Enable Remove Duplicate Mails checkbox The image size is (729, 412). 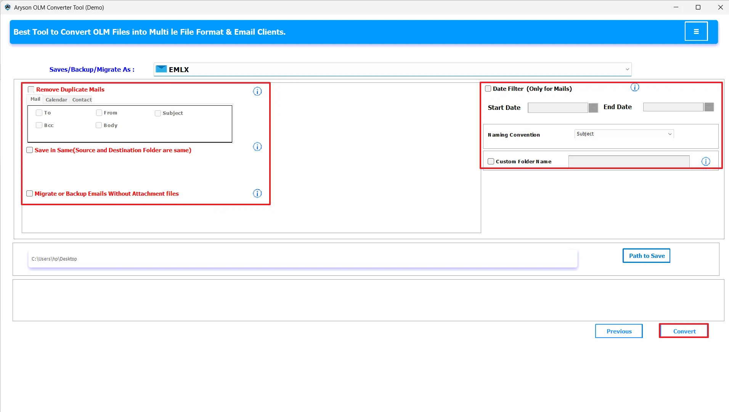(x=31, y=89)
